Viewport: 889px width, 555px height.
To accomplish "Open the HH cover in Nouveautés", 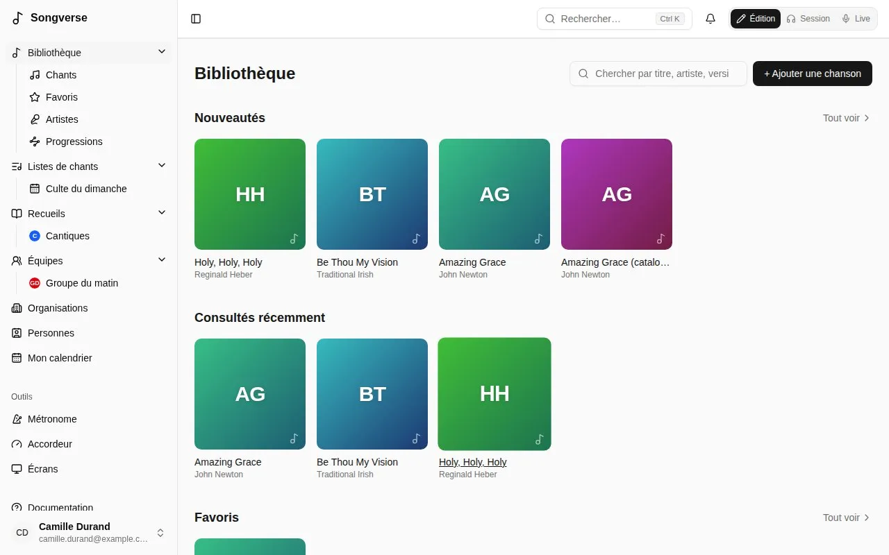I will 250,194.
